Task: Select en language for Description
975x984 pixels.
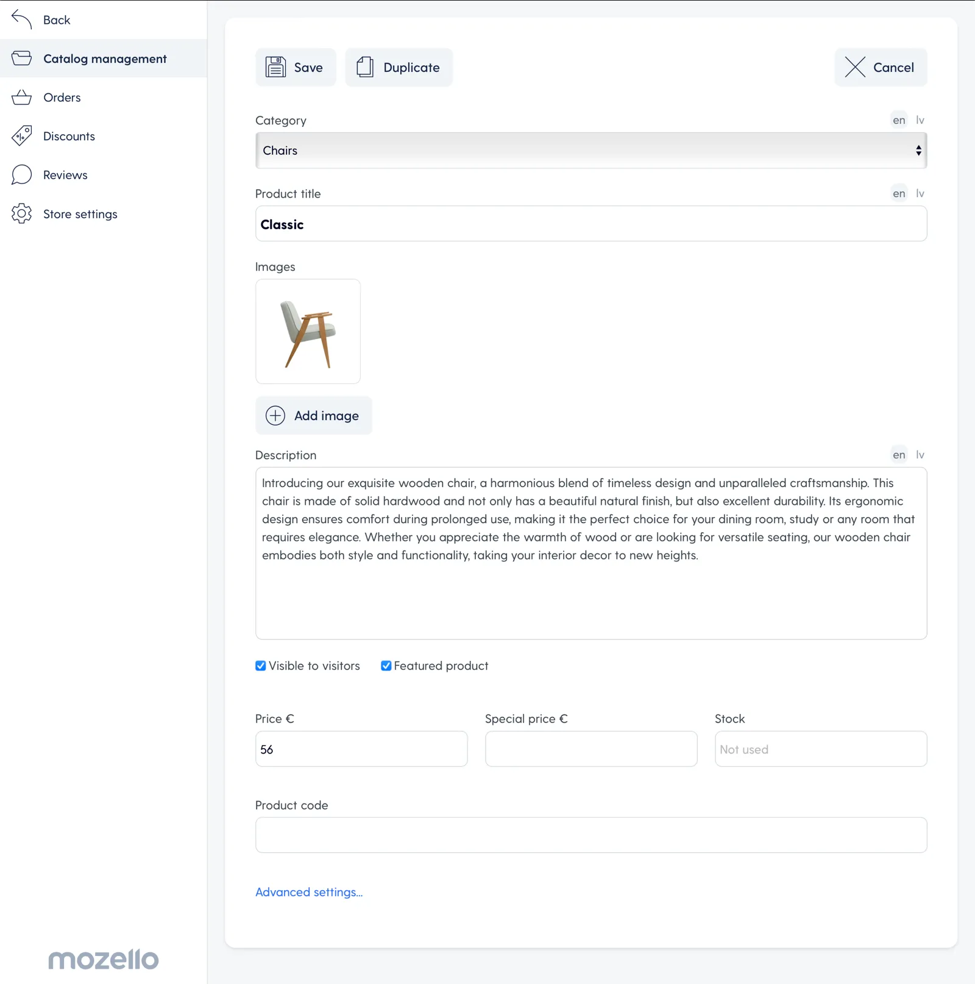Action: (899, 455)
